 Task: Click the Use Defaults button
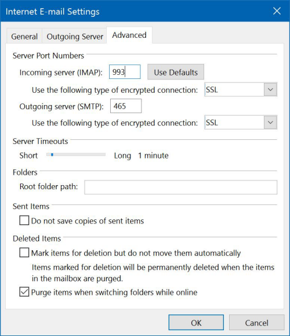pyautogui.click(x=176, y=72)
